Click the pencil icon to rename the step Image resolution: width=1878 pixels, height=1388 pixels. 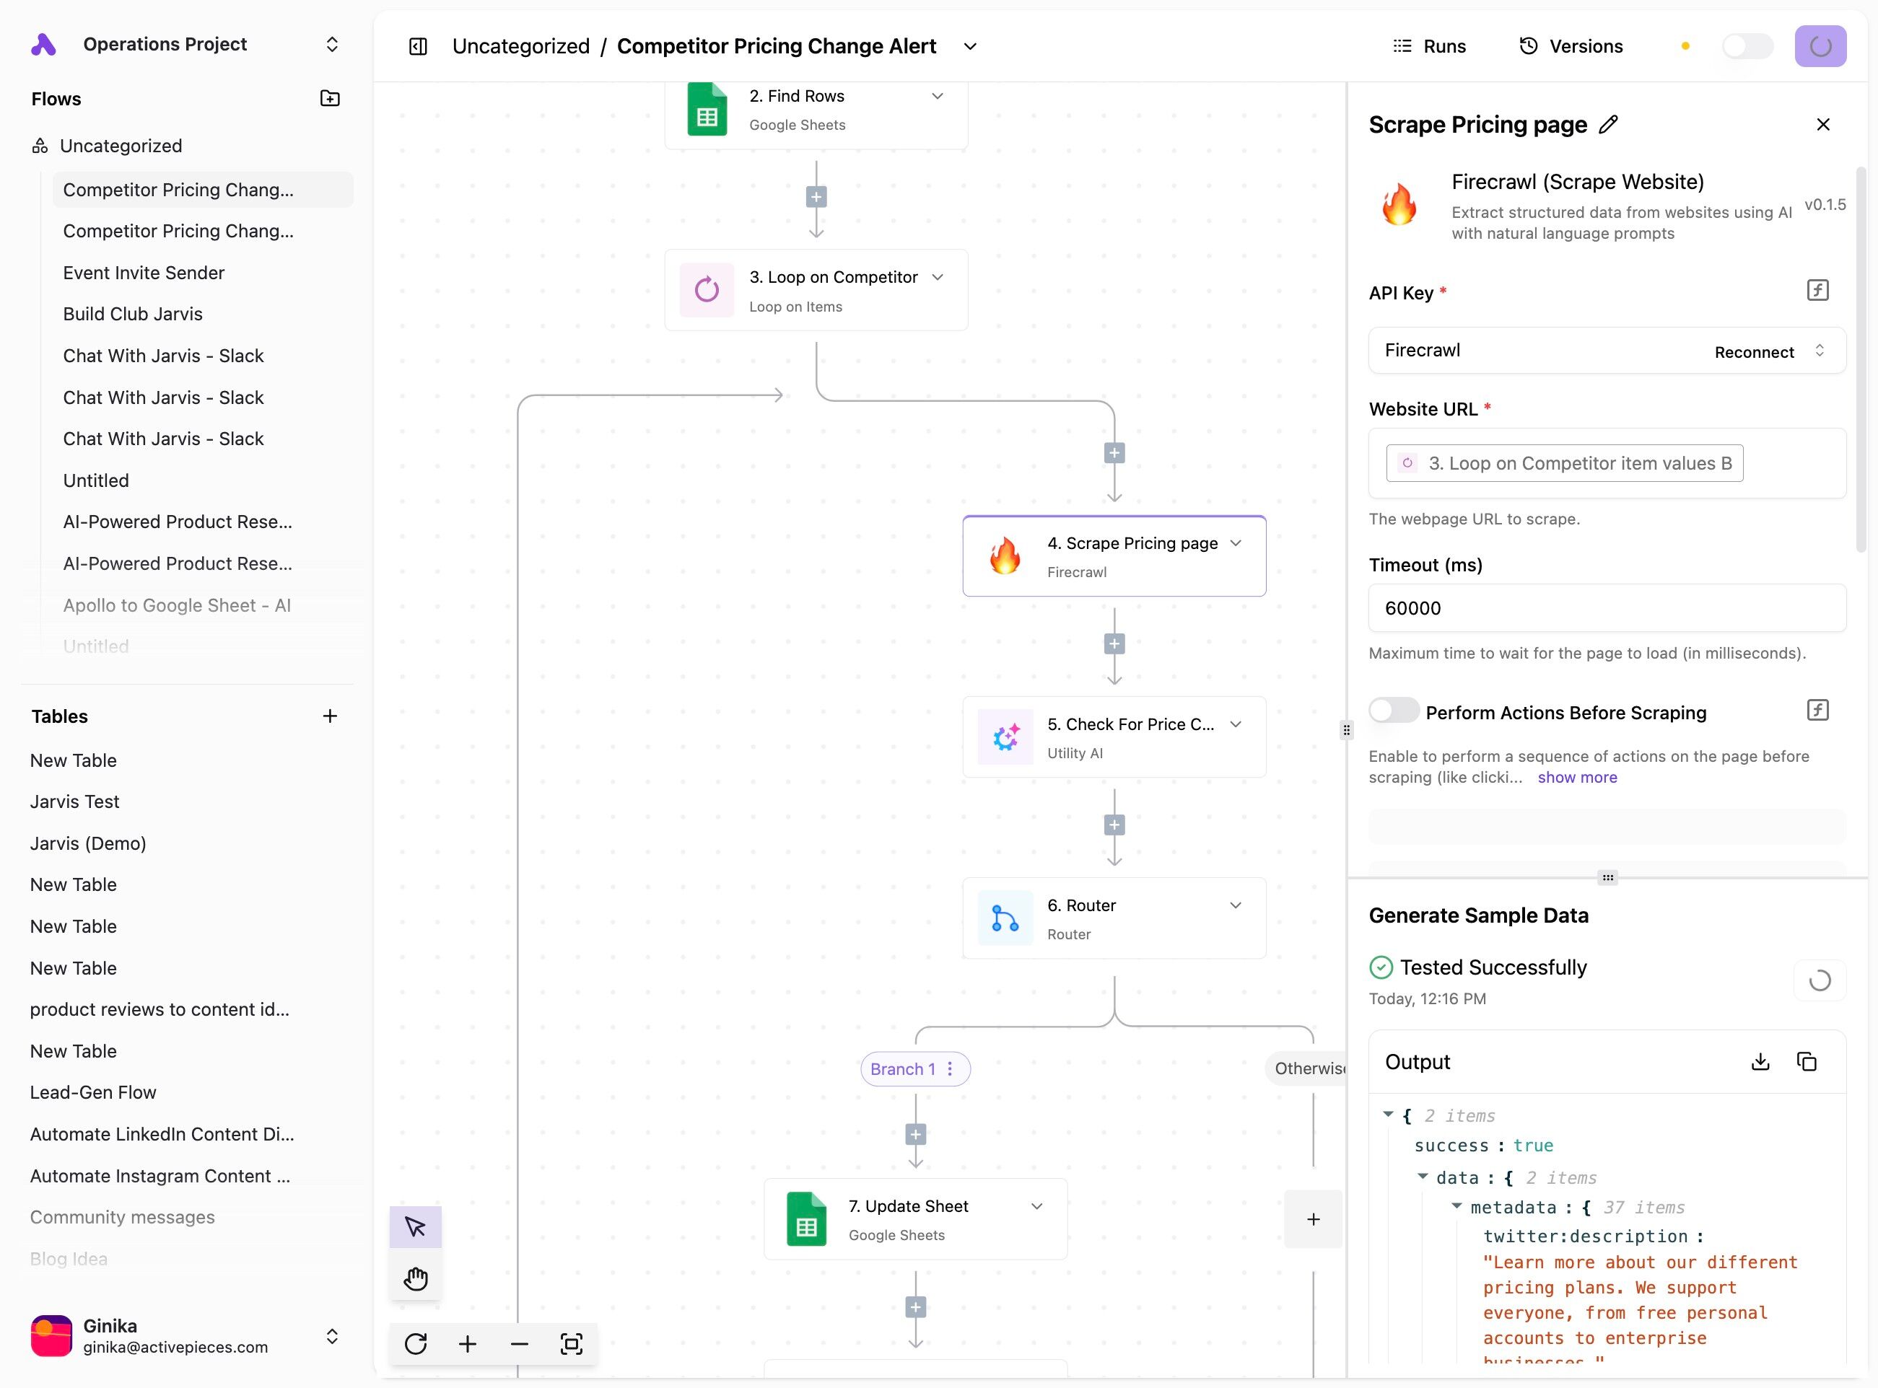1607,124
